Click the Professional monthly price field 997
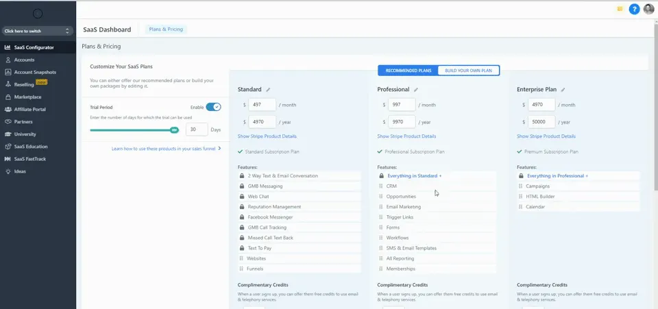658x309 pixels. pyautogui.click(x=402, y=105)
